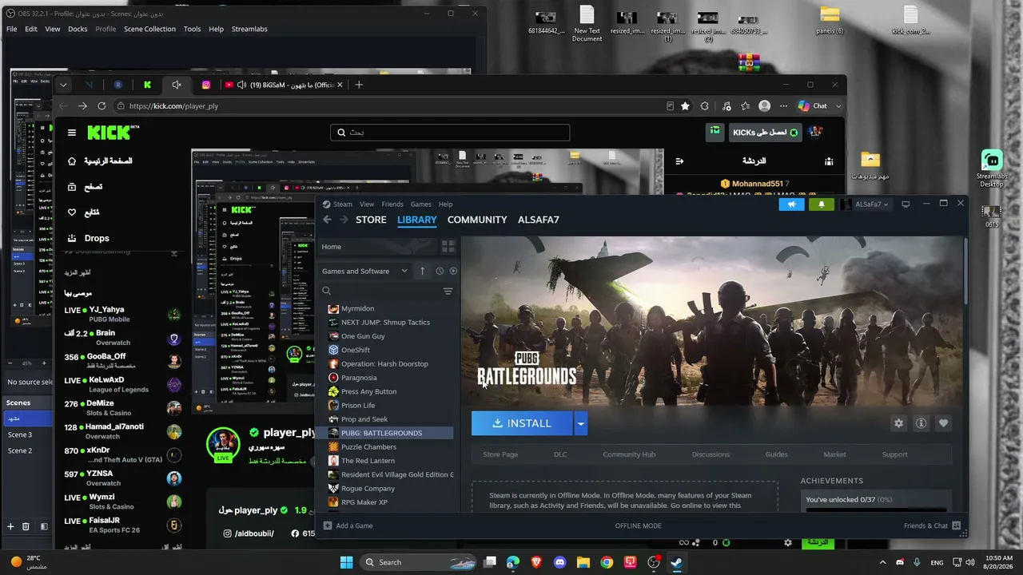This screenshot has height=575, width=1023.
Task: Expand the Install options arrow
Action: [581, 423]
